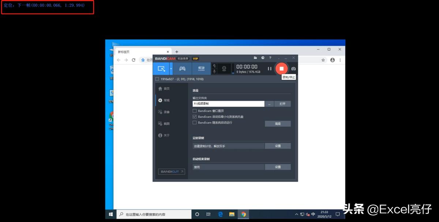439x222 pixels.
Task: Click the Chrome taskbar icon
Action: pos(243,214)
